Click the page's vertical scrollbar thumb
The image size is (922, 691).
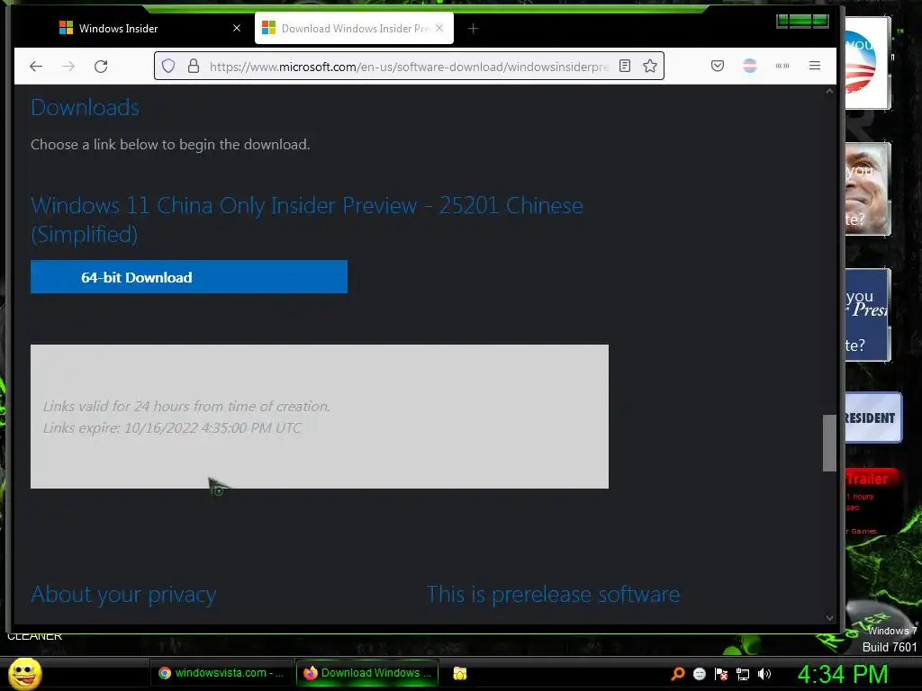[829, 443]
